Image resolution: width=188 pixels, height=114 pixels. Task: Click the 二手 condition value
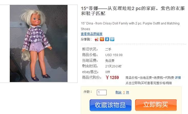[108, 49]
